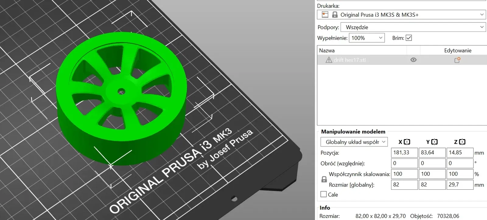487x220 pixels.
Task: Click the size value 82,00 x 82,00 x 29,70
Action: coord(380,216)
